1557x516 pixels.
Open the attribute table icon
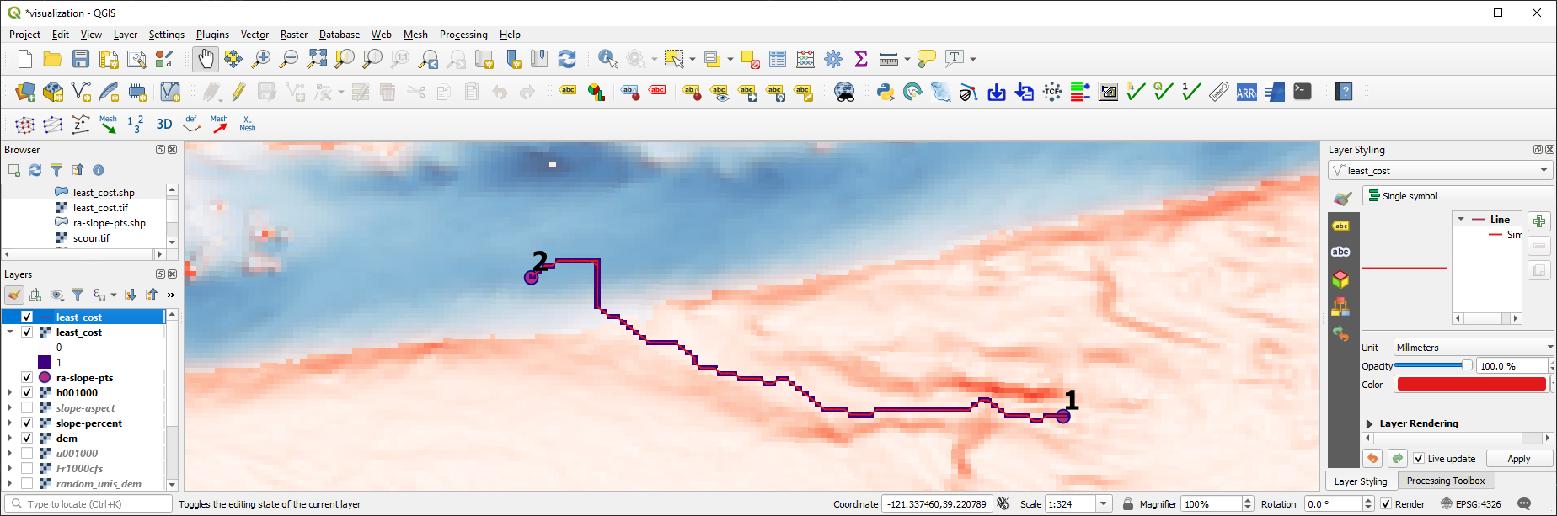[x=778, y=59]
